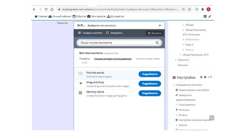Open Мои занятия in the navbar
This screenshot has width=242, height=136.
click(x=96, y=16)
